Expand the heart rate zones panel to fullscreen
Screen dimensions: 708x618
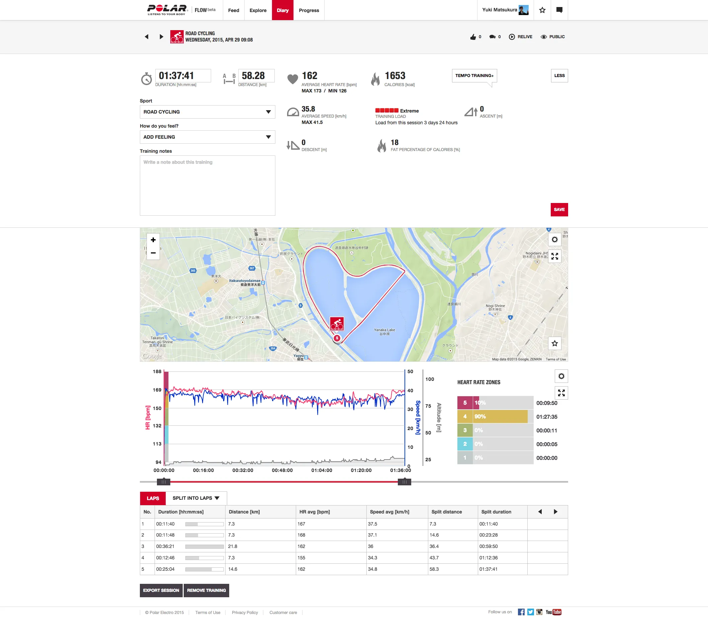coord(561,393)
